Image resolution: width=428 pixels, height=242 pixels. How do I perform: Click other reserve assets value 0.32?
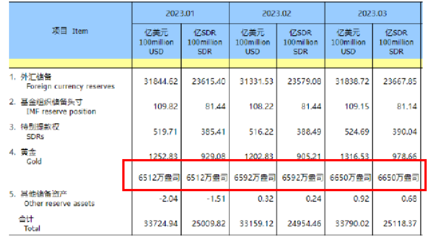click(266, 199)
